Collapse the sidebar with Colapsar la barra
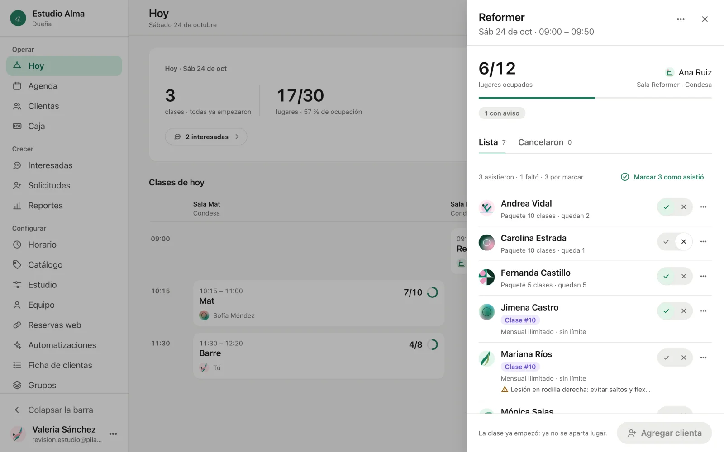724x452 pixels. [64, 410]
